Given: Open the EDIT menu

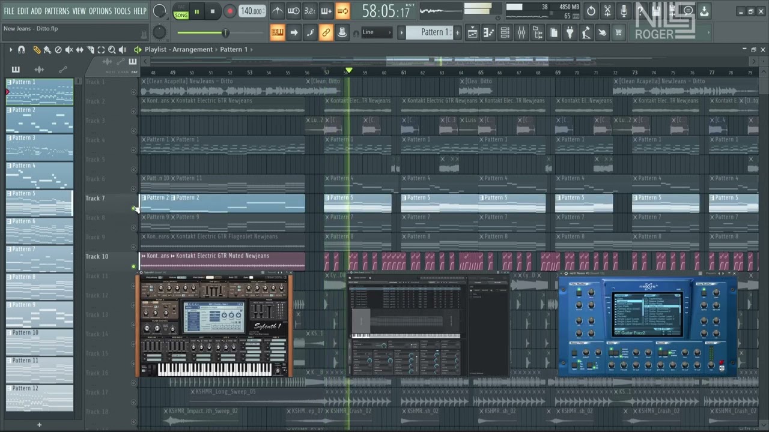Looking at the screenshot, I should point(23,11).
